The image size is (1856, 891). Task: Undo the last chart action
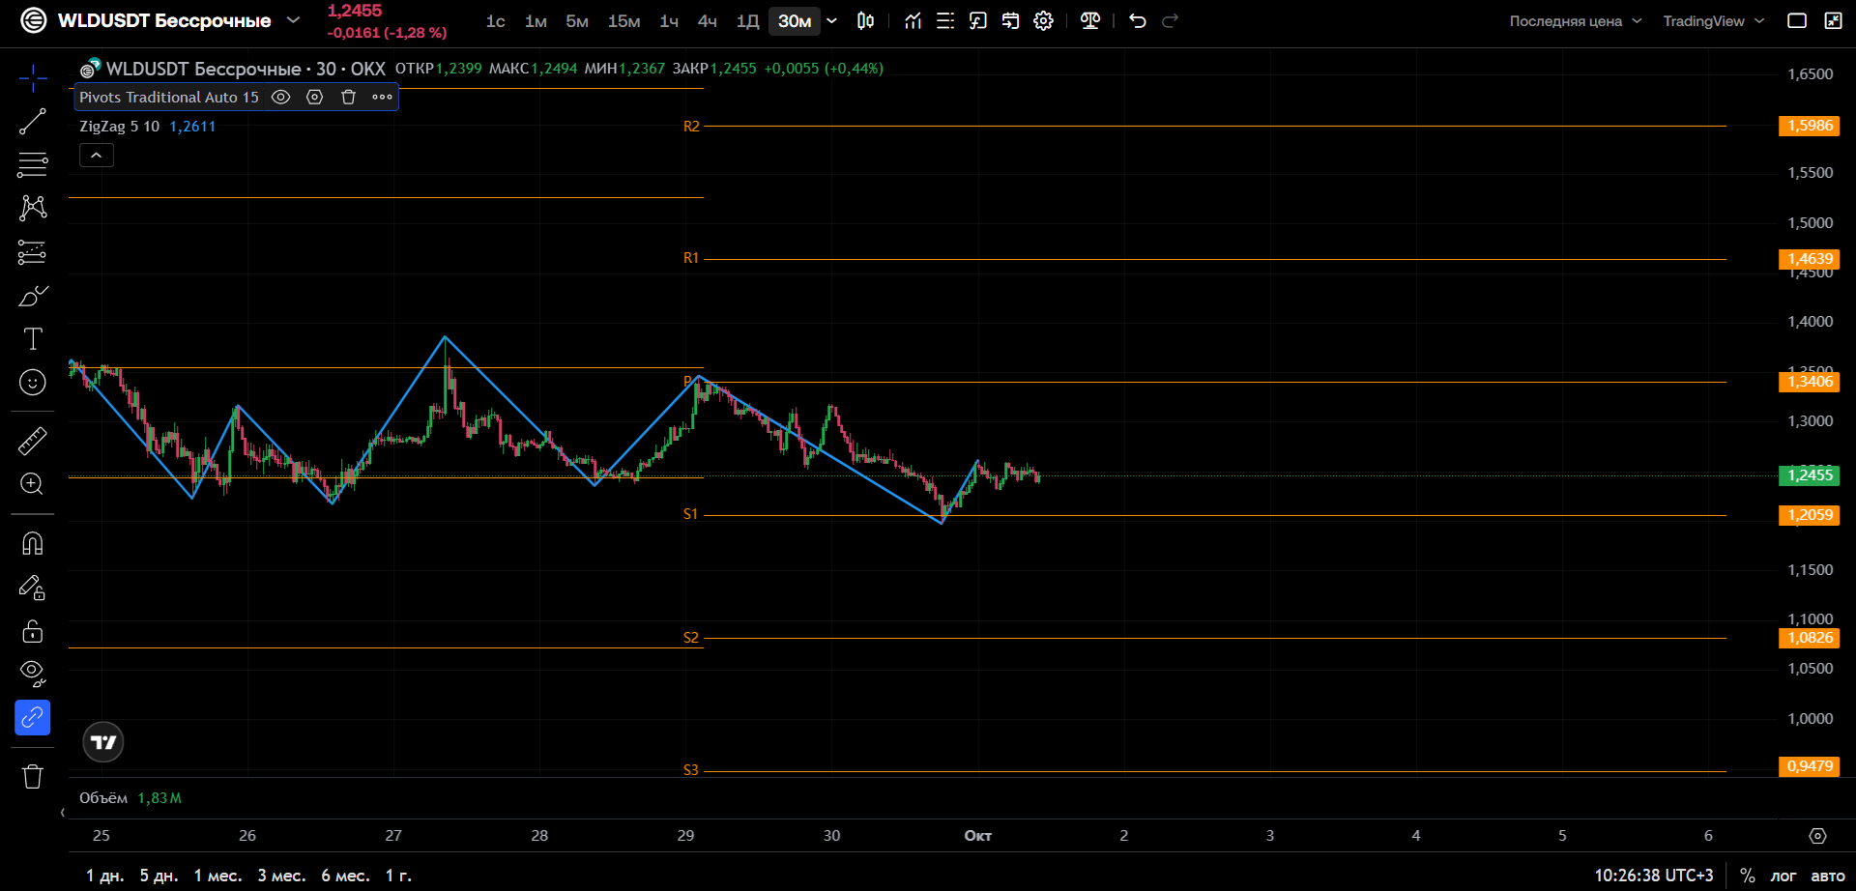tap(1138, 21)
